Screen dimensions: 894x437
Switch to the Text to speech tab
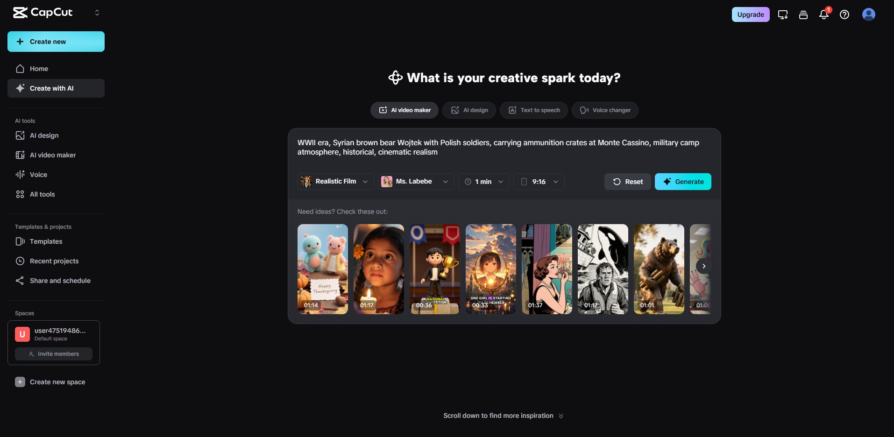point(534,110)
